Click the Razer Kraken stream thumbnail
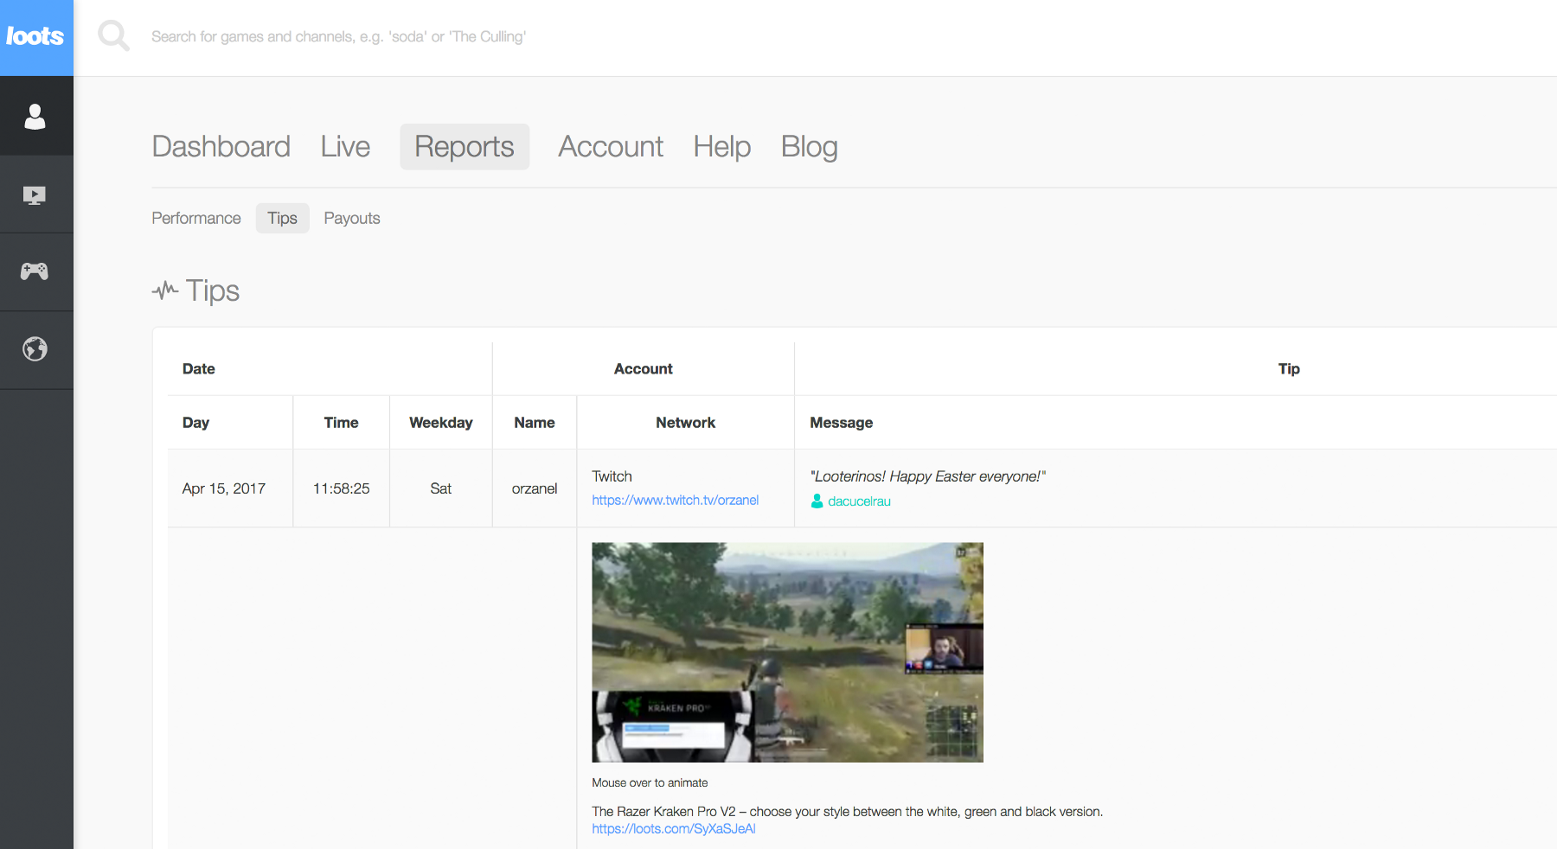 787,652
